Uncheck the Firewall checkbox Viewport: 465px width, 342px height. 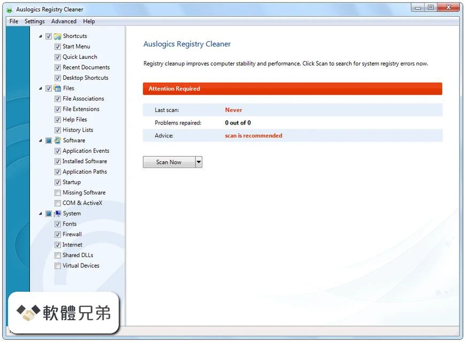pos(58,235)
